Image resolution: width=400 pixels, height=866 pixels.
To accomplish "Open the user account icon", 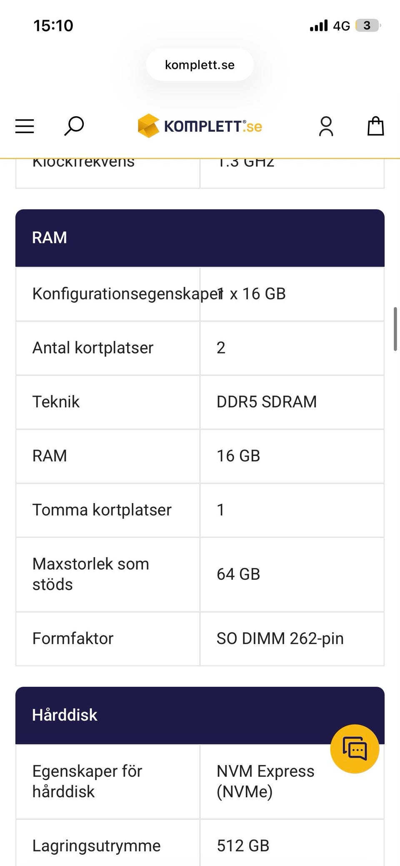I will point(326,126).
